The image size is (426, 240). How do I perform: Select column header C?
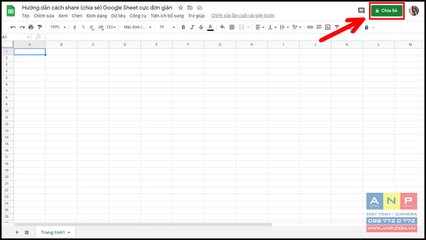point(93,44)
